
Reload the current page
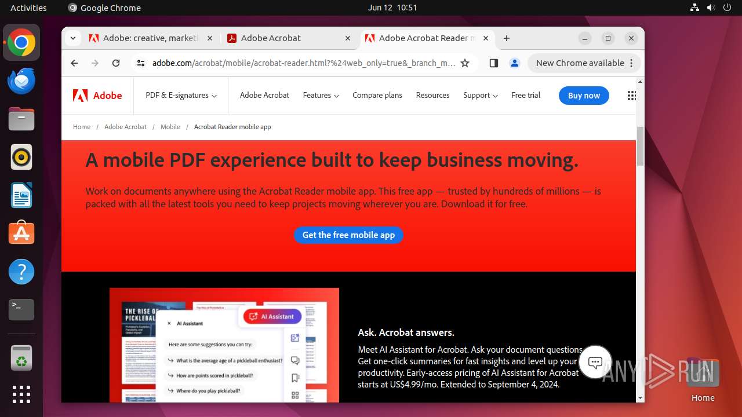116,63
